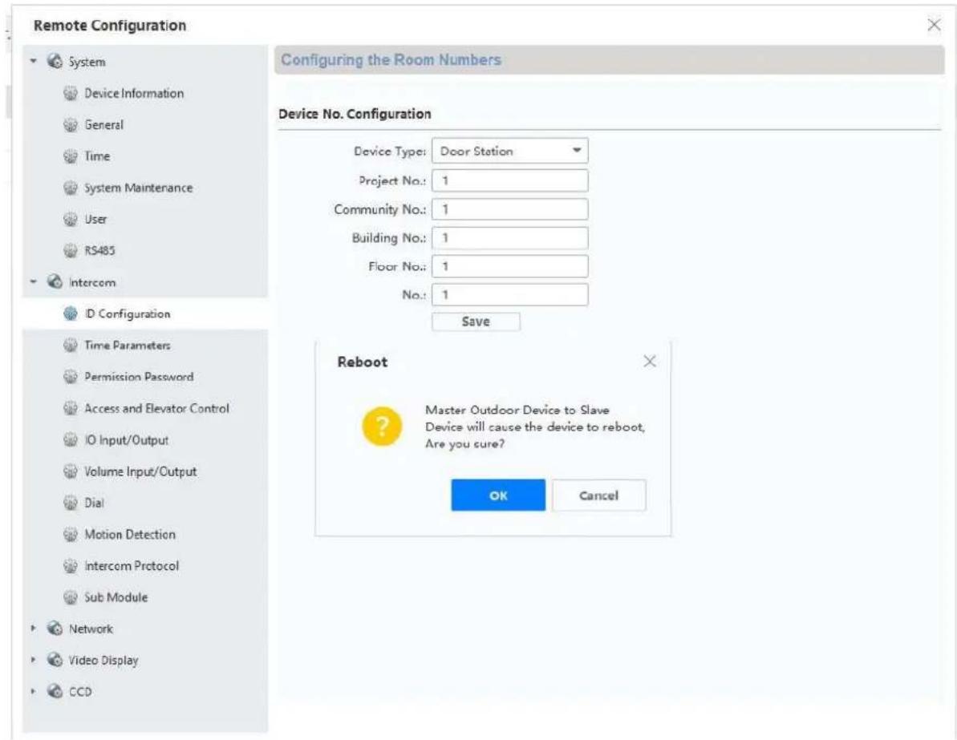The width and height of the screenshot is (957, 740).
Task: Click the Building No. input field
Action: [509, 238]
